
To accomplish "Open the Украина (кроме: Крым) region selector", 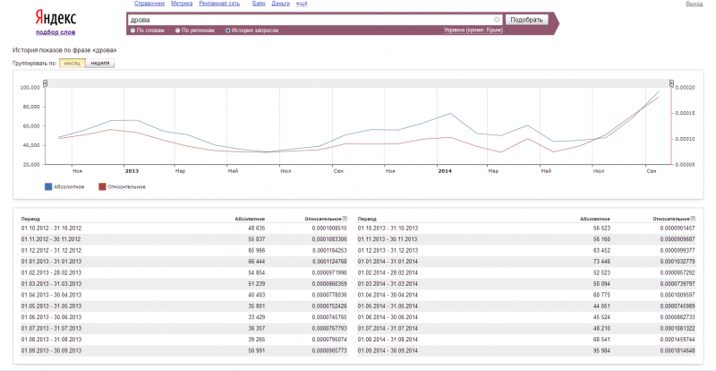I will coord(473,30).
